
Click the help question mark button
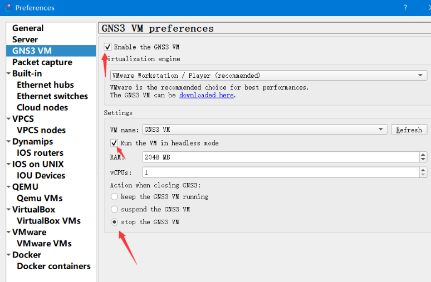(405, 7)
